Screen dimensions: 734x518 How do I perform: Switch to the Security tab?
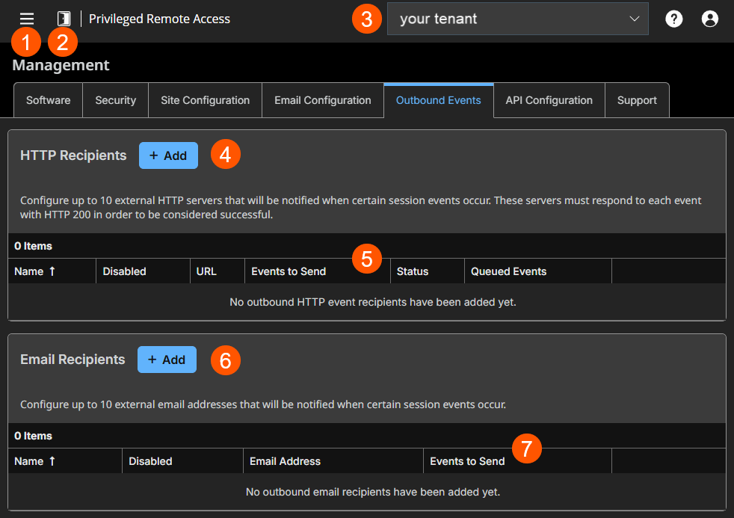(x=115, y=99)
